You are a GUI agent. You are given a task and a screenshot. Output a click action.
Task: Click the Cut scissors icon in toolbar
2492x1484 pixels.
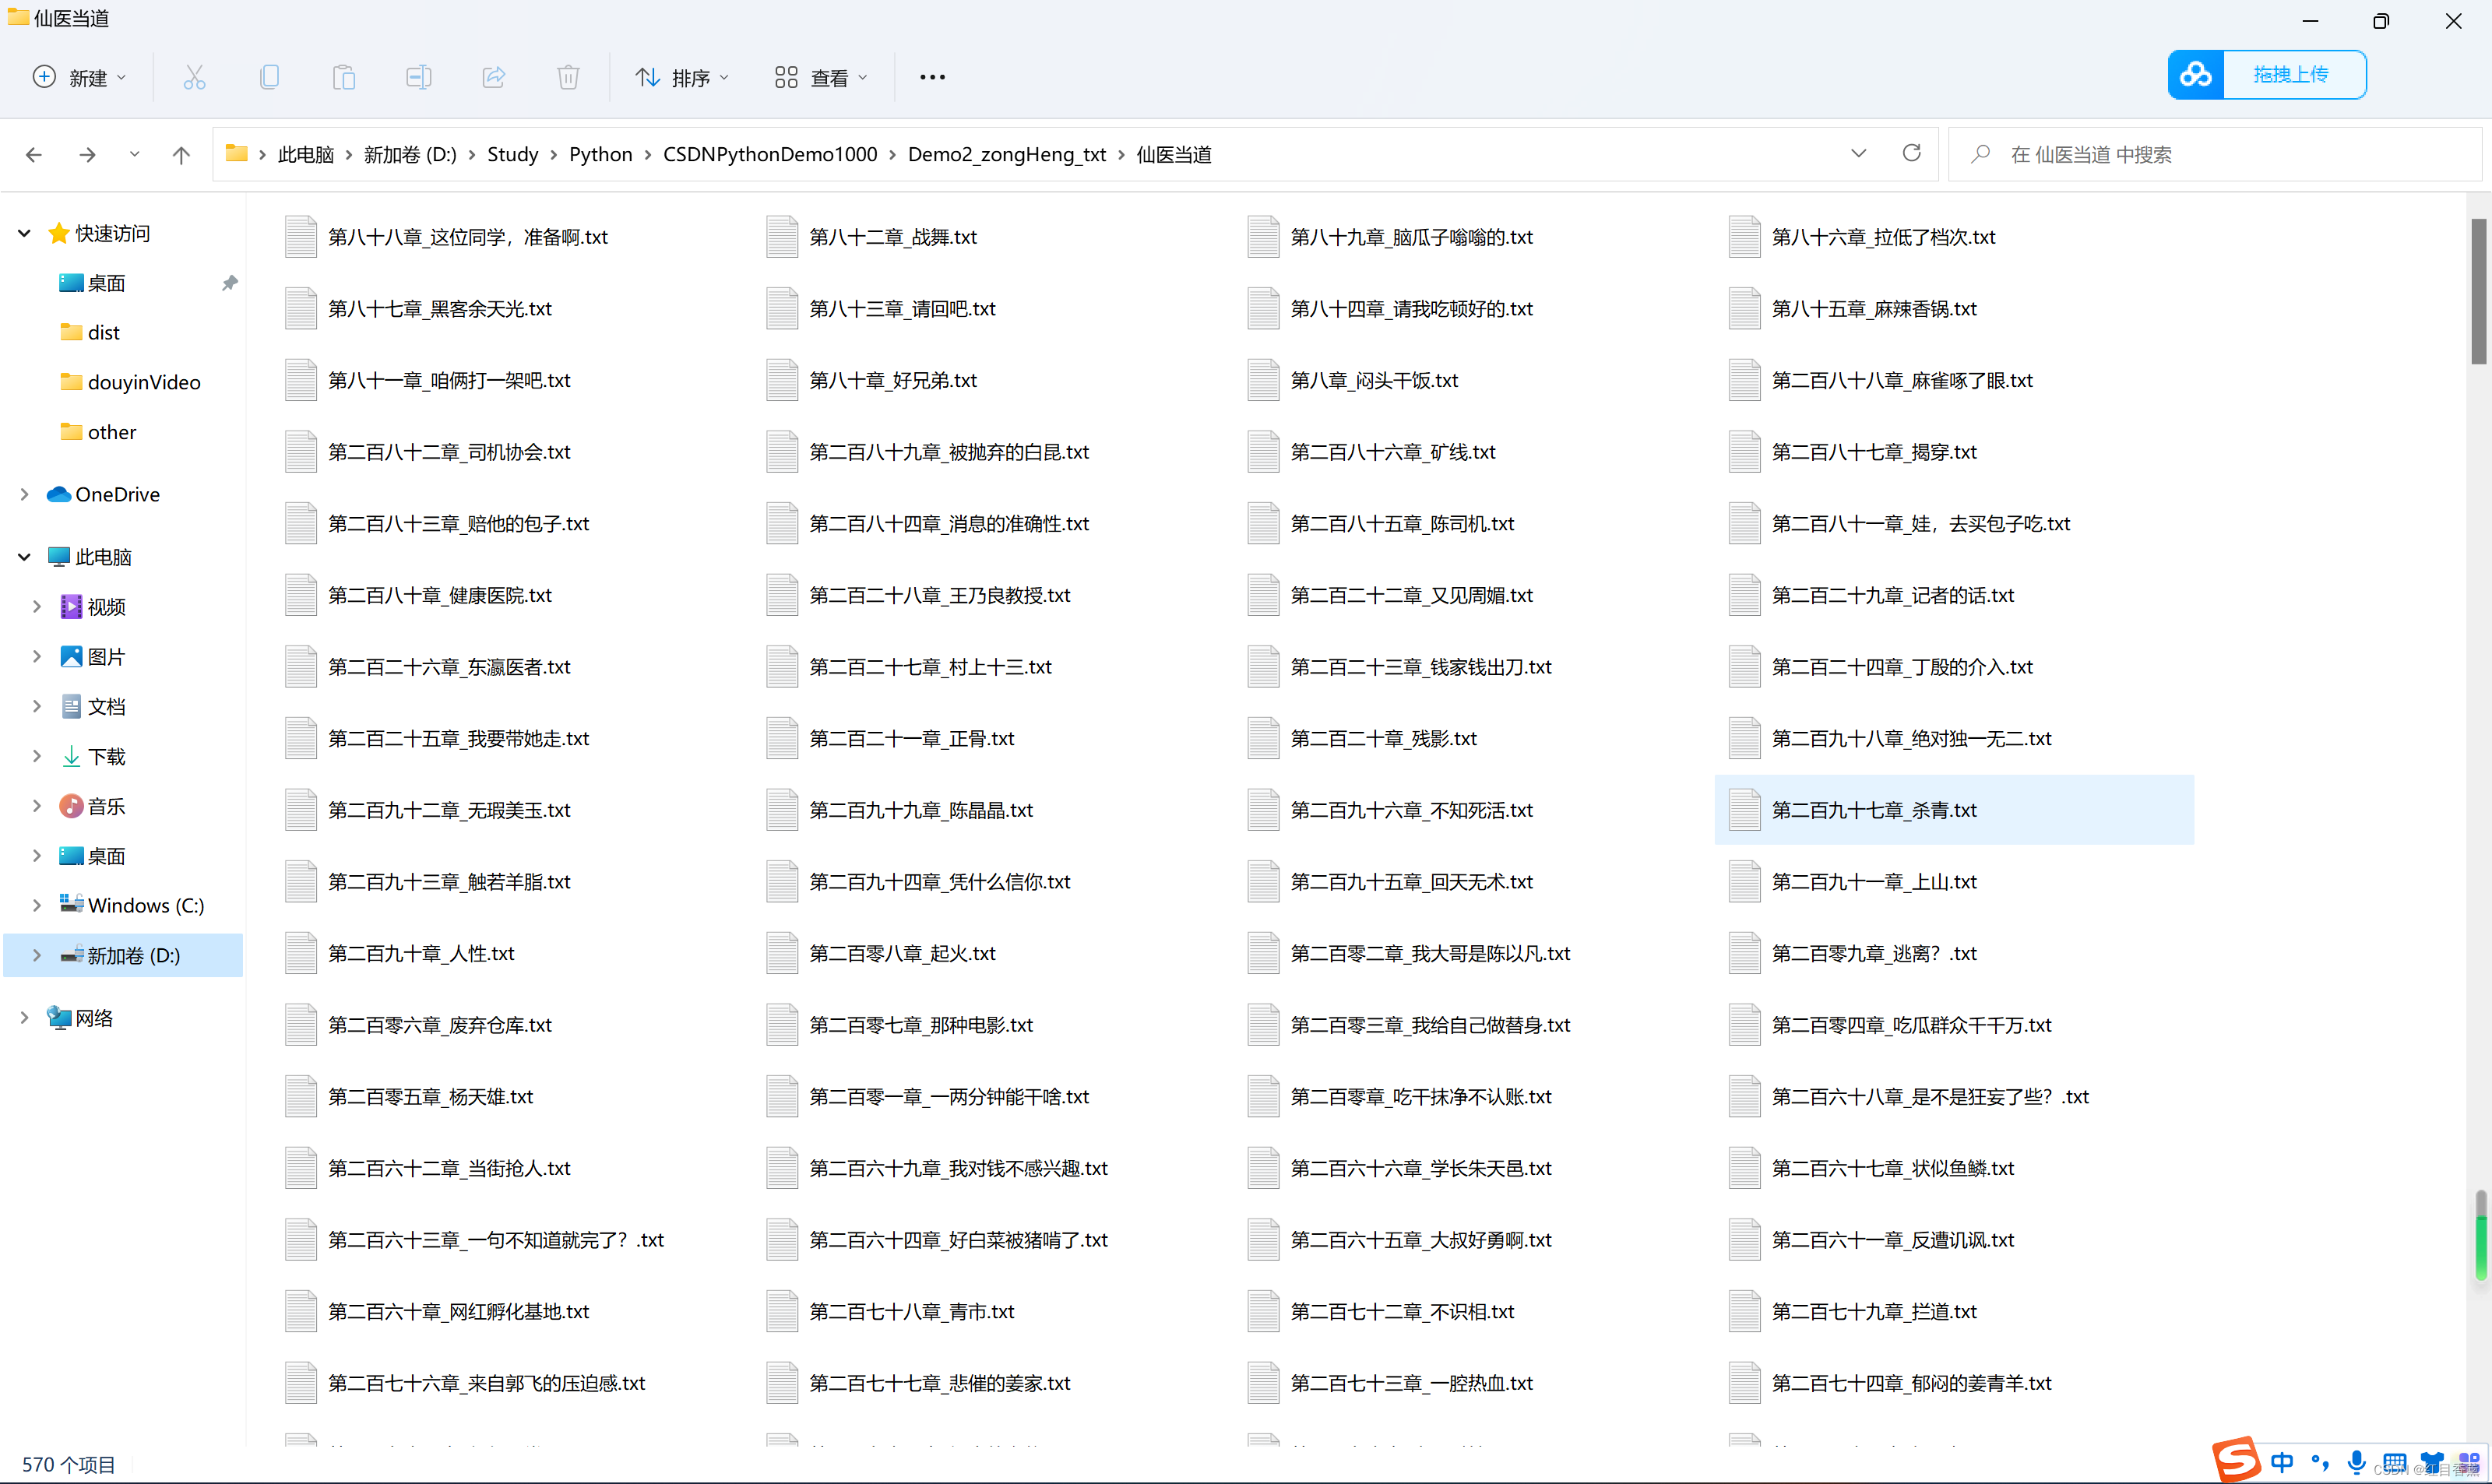(x=194, y=77)
